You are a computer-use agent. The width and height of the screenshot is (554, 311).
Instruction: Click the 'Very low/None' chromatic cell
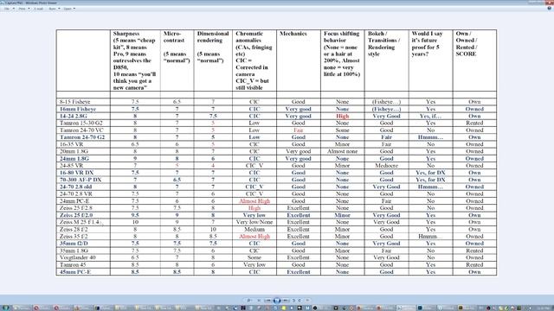click(x=254, y=222)
